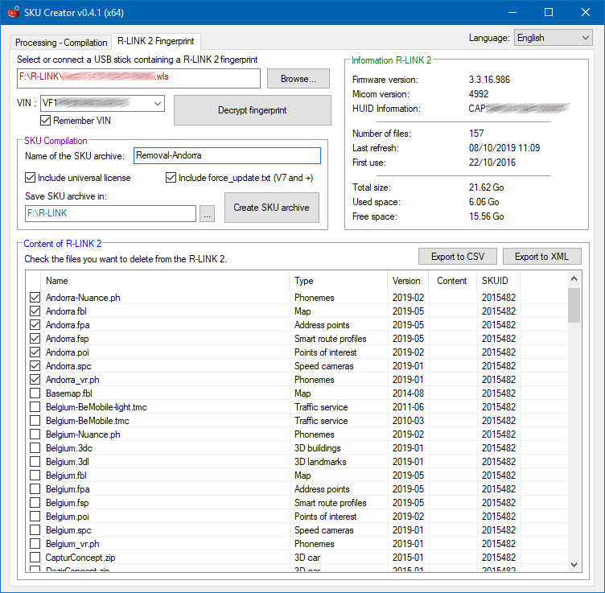Click Decrypt fingerprint button
The image size is (605, 593).
(x=253, y=110)
